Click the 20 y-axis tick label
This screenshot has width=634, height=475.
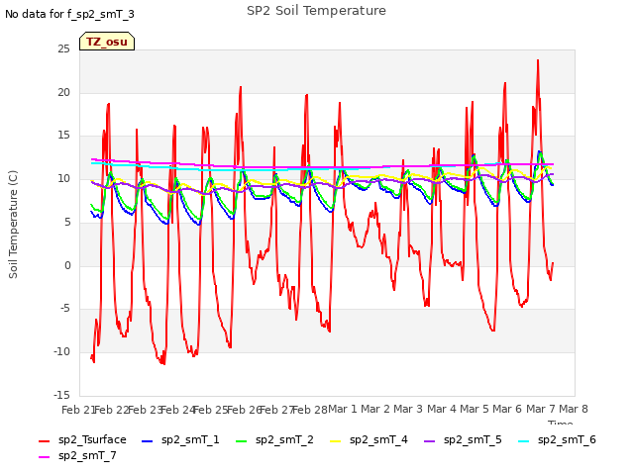coord(63,92)
